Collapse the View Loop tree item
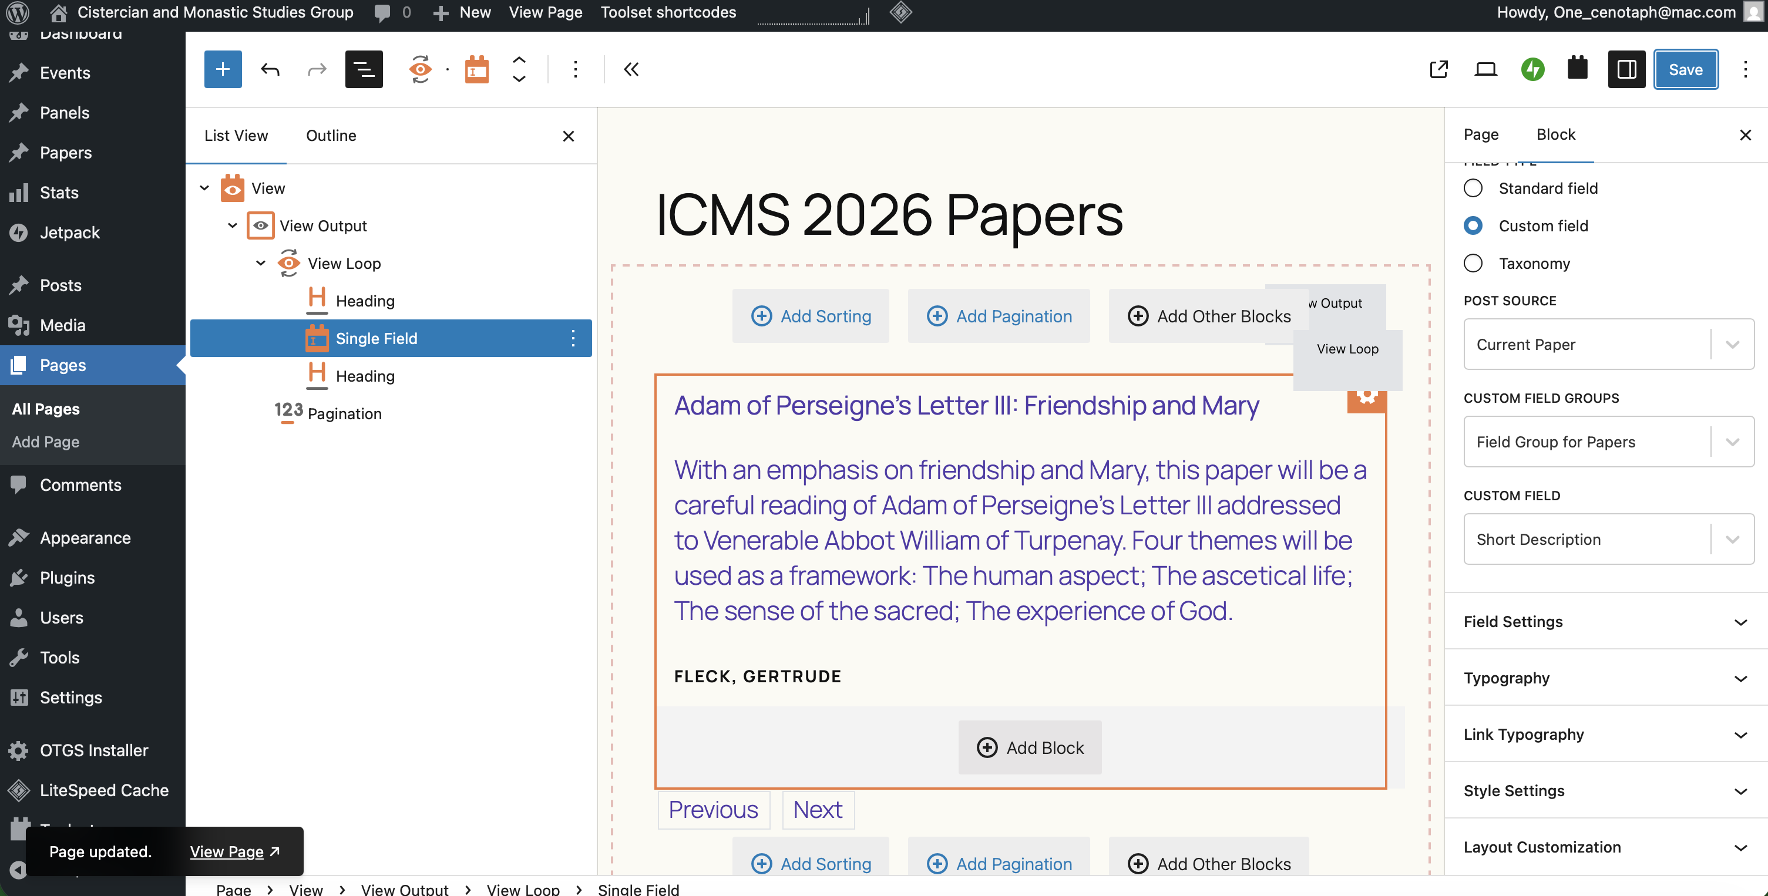Viewport: 1768px width, 896px height. coord(261,264)
